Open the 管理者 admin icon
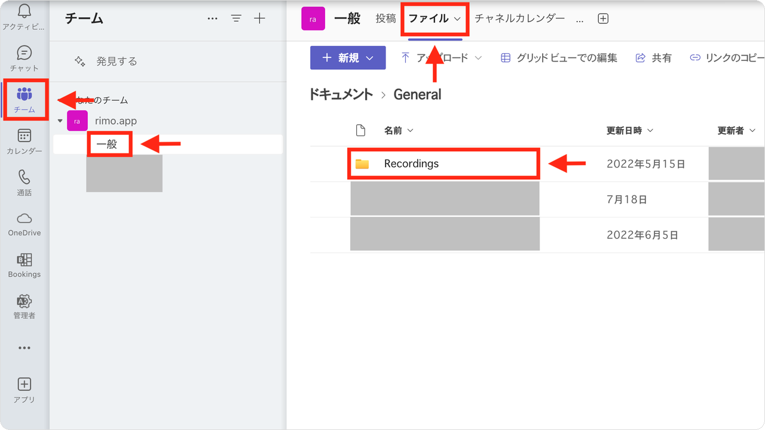The image size is (765, 430). pyautogui.click(x=24, y=300)
